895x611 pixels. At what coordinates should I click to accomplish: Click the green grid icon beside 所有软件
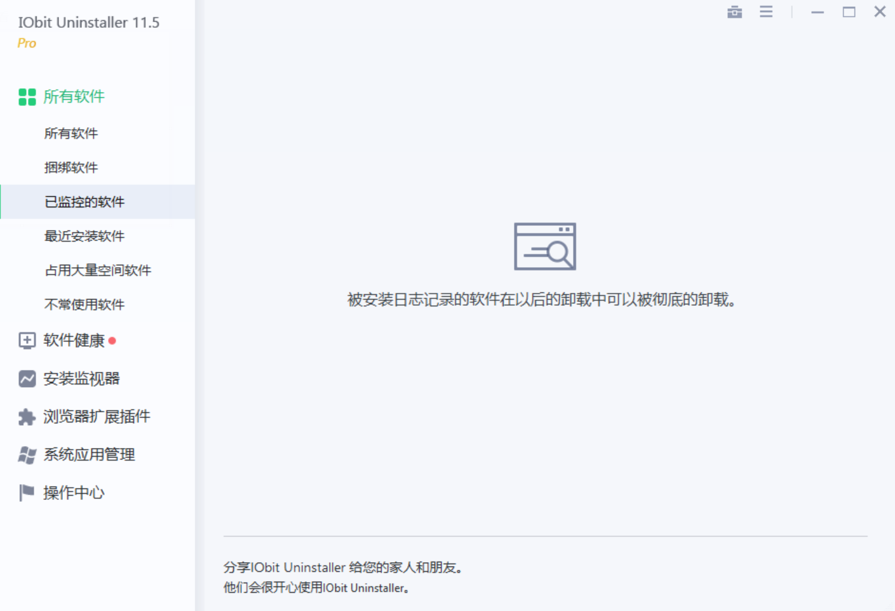(x=27, y=97)
